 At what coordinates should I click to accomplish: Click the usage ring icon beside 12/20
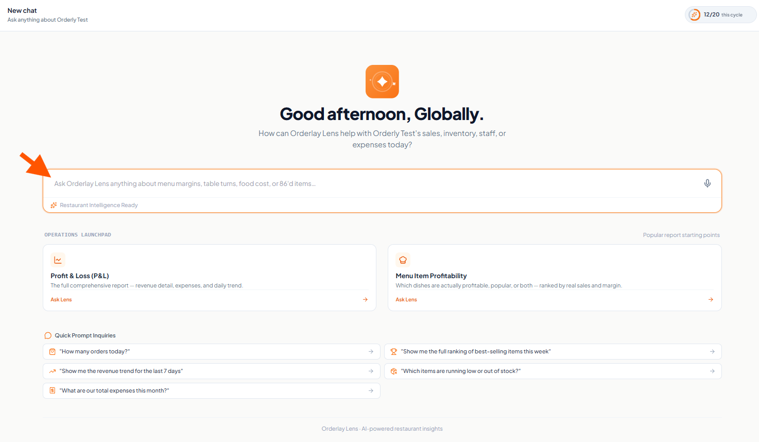coord(695,15)
